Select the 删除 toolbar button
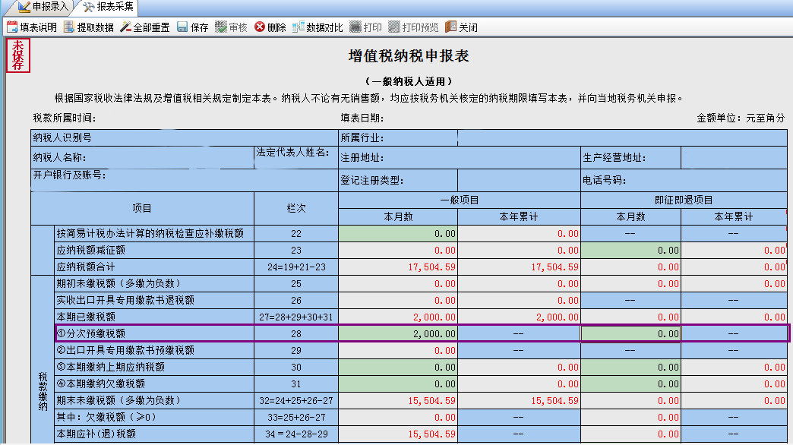The image size is (793, 445). (270, 27)
